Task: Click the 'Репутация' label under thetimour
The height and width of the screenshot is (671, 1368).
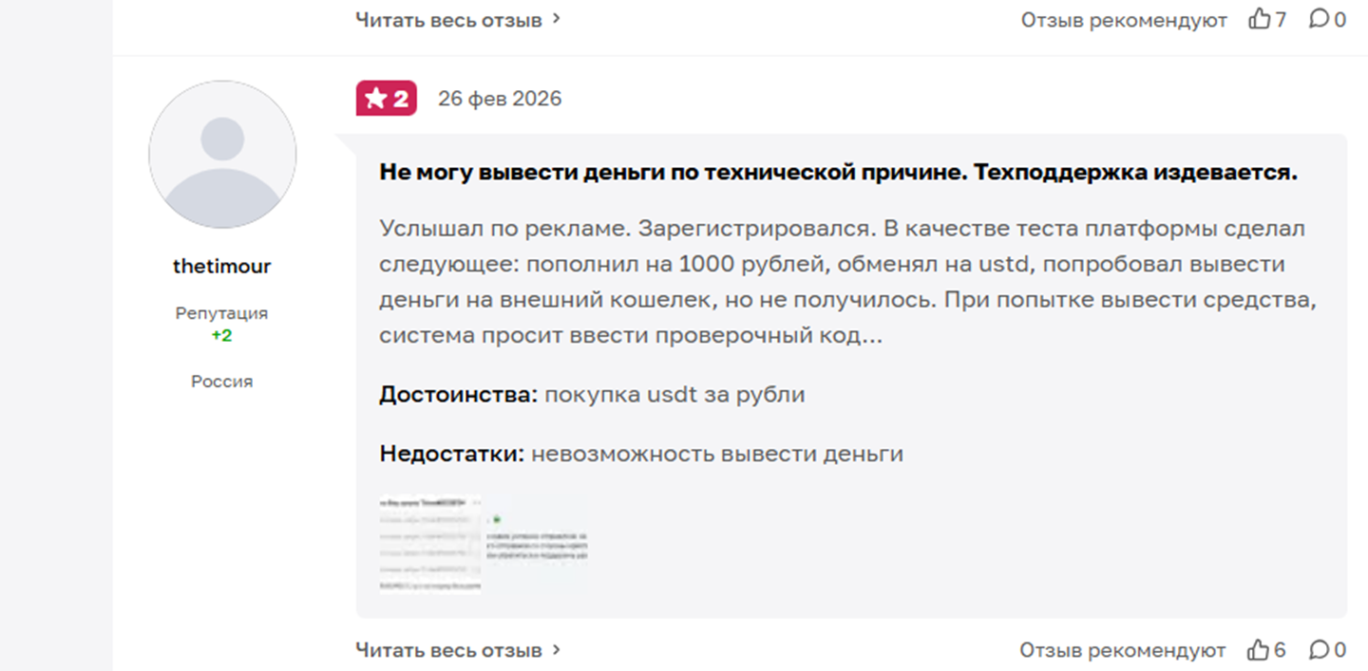Action: [x=221, y=313]
